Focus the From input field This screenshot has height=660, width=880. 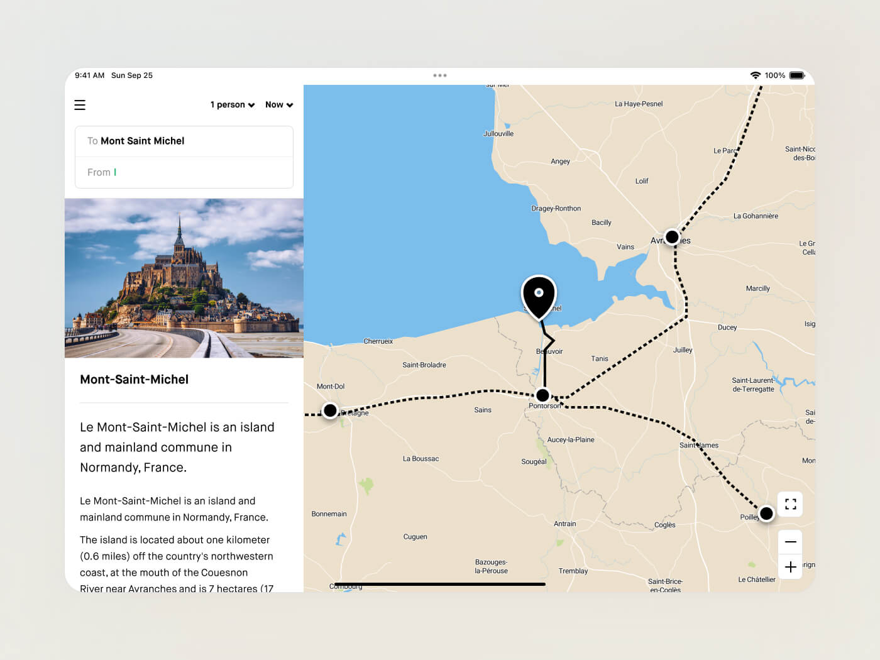click(x=184, y=172)
